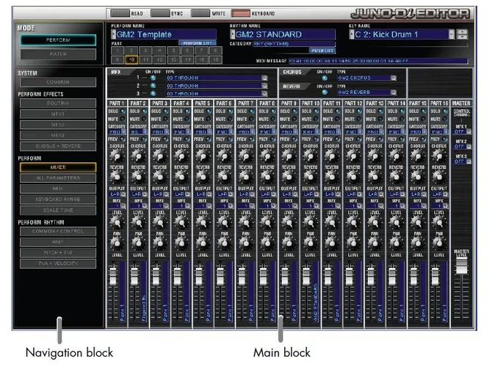This screenshot has width=495, height=367.
Task: Open Part 5 MFX dropdown
Action: coord(209,206)
